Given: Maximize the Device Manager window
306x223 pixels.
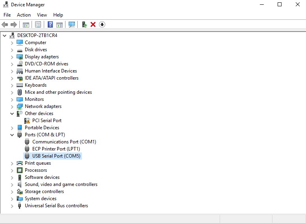Looking at the screenshot, I should (280, 4).
